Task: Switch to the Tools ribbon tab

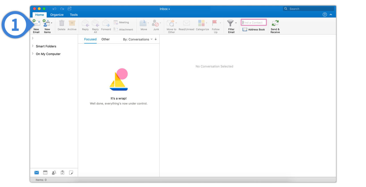Action: point(74,15)
